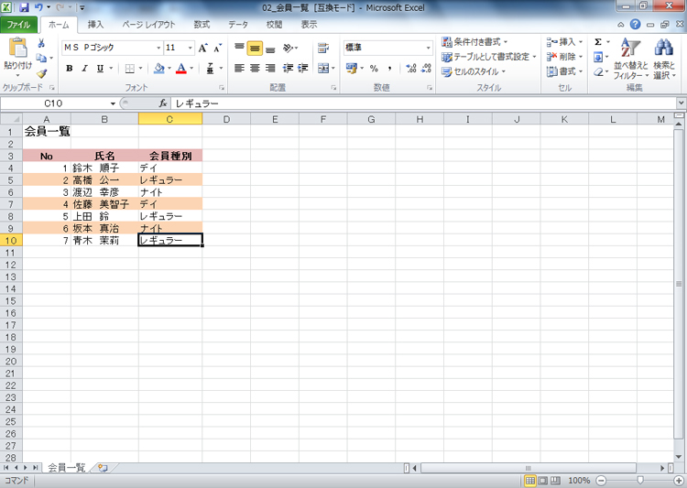Screen dimensions: 687x488
Task: Toggle Underline formatting
Action: (x=100, y=69)
